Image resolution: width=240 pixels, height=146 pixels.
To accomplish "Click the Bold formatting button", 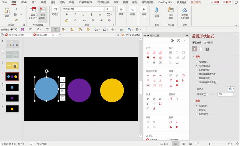I will click(66, 15).
